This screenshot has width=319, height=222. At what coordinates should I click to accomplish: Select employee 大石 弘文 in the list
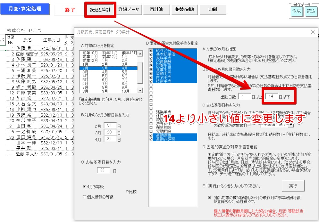[26, 104]
